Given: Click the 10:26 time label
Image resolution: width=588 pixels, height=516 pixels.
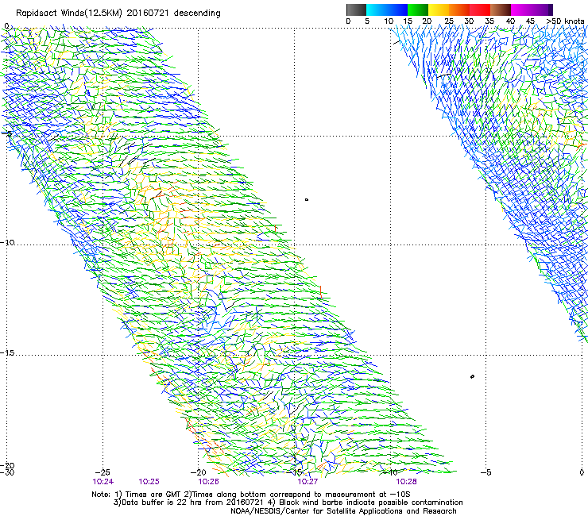Looking at the screenshot, I should 208,482.
